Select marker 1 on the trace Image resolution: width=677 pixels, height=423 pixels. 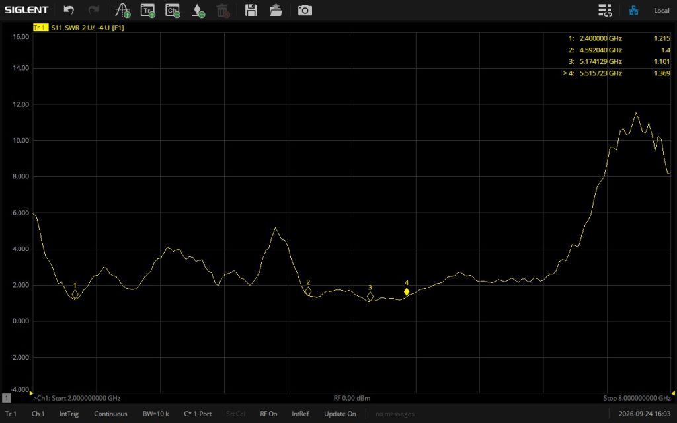pos(75,294)
